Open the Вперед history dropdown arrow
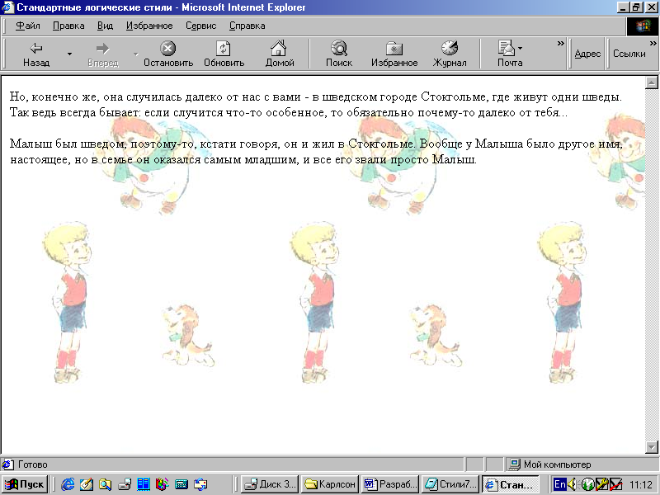The height and width of the screenshot is (495, 660). coord(135,54)
